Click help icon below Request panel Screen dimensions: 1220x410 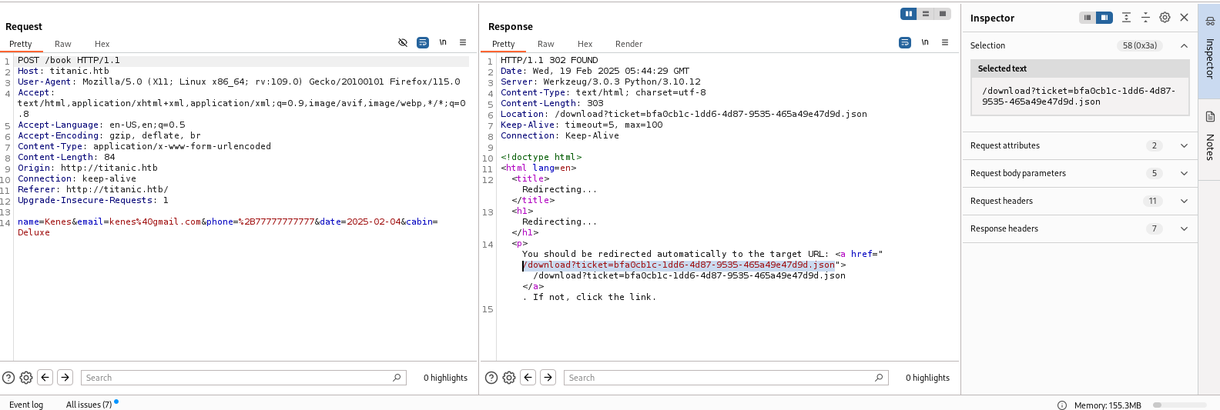click(x=8, y=378)
